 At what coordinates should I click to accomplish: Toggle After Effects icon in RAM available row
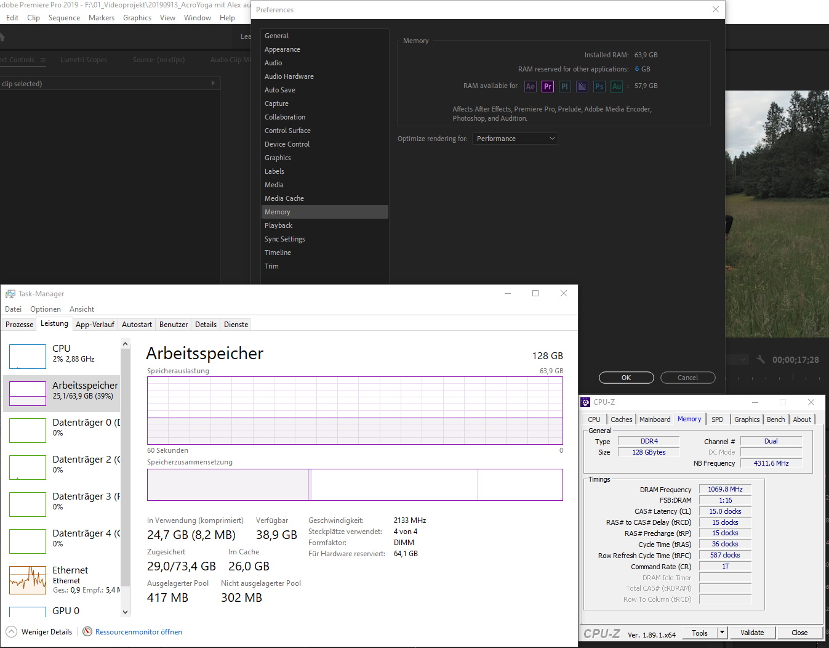click(x=531, y=86)
